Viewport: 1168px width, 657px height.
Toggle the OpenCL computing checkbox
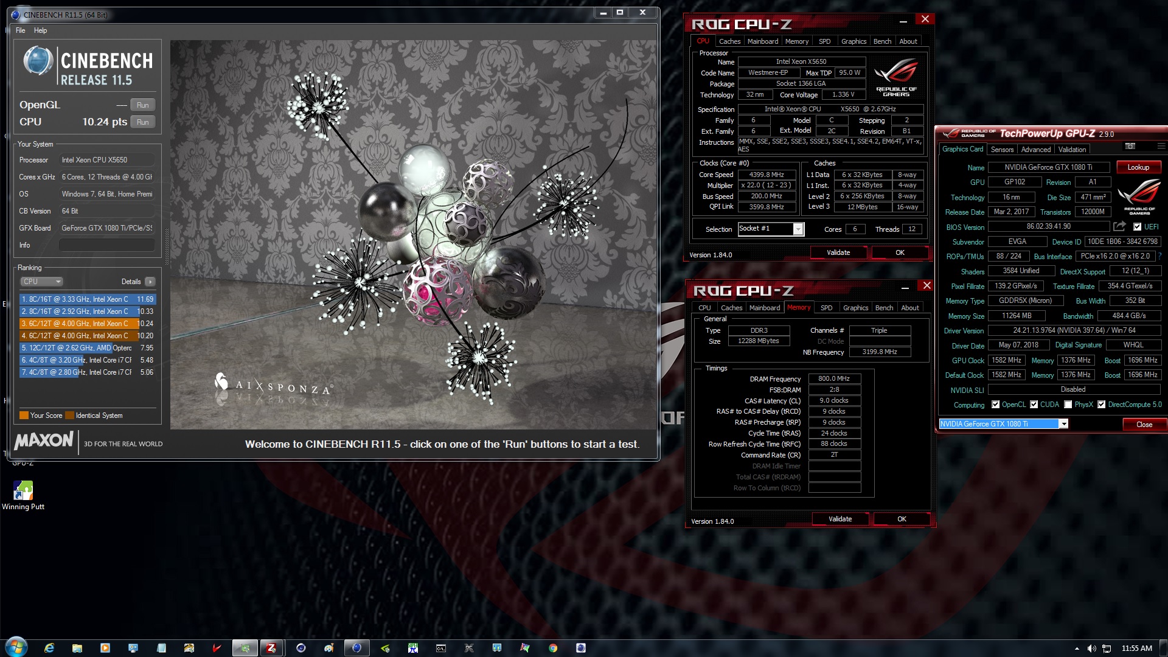995,405
